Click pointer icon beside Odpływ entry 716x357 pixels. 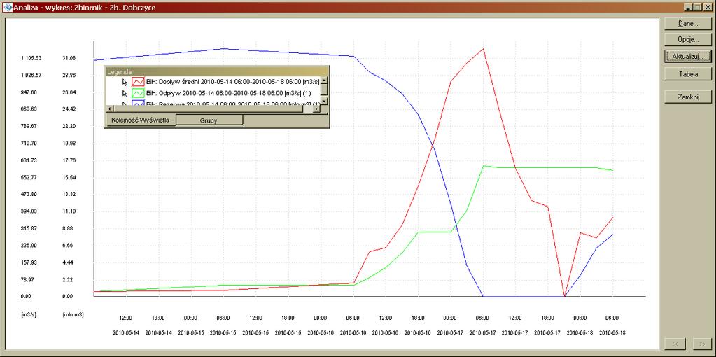125,93
